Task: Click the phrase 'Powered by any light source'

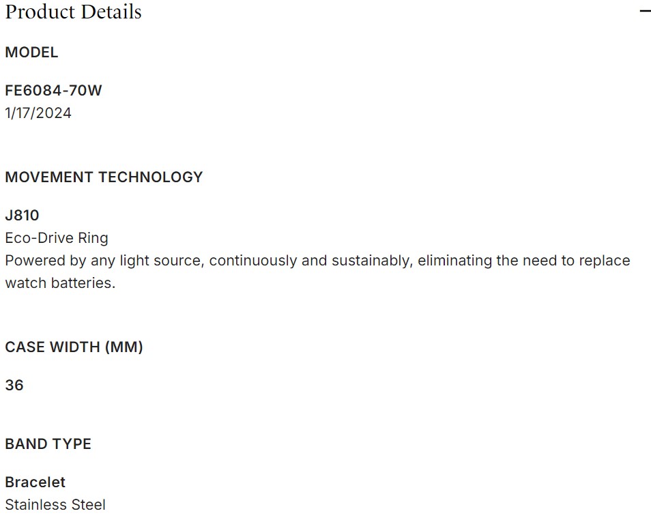Action: (104, 261)
